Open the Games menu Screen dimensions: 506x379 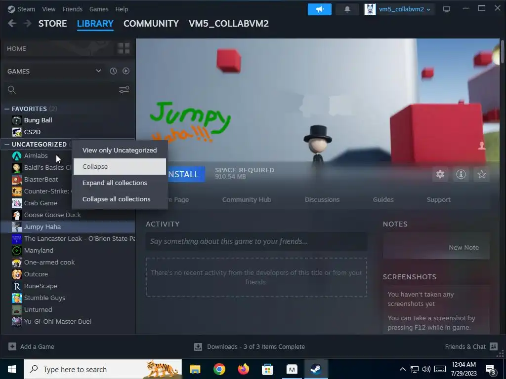(99, 9)
